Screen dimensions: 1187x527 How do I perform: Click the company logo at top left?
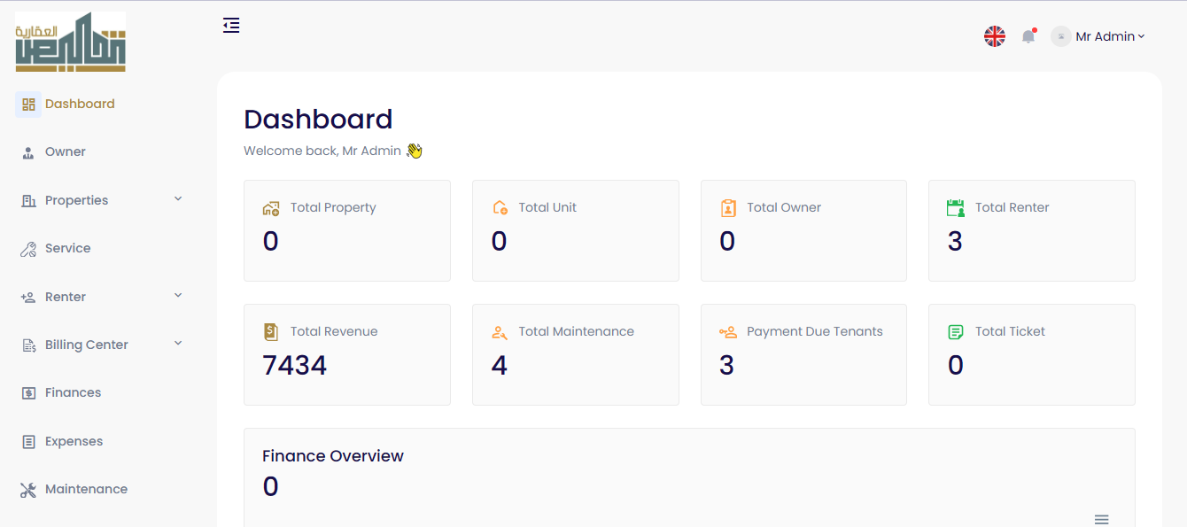[x=70, y=41]
